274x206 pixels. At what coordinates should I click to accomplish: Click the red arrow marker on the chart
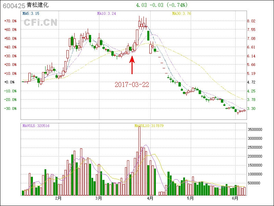click(132, 65)
